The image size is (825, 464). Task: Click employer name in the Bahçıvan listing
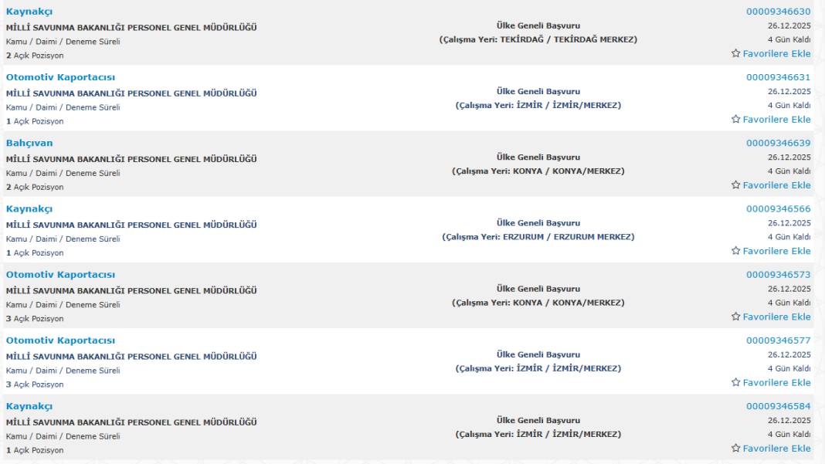click(131, 159)
